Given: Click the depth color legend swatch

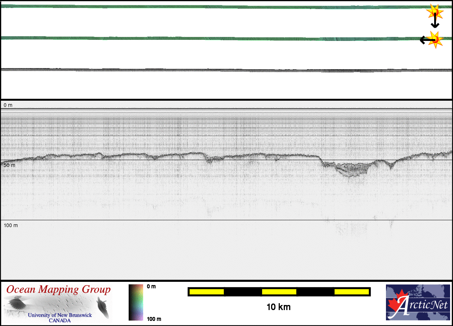Looking at the screenshot, I should 136,302.
